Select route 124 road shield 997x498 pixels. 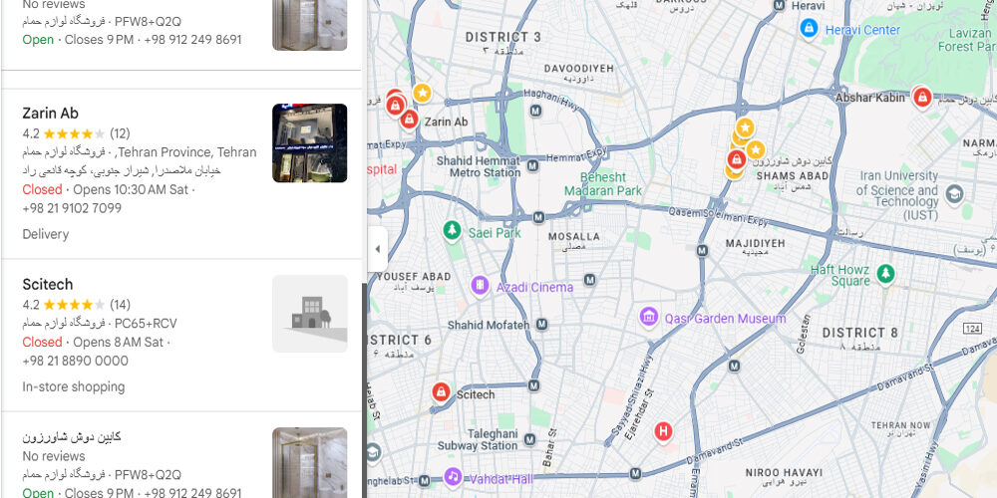coord(971,329)
